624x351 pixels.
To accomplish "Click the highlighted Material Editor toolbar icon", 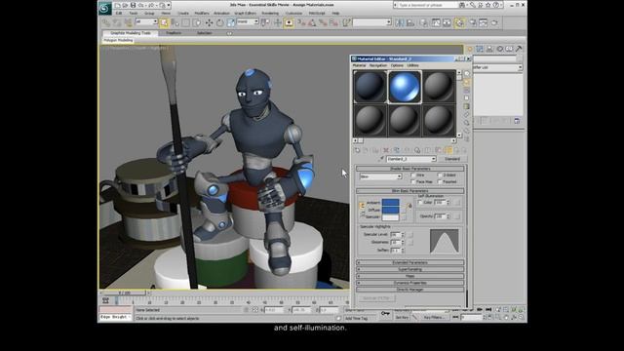I will tap(459, 23).
